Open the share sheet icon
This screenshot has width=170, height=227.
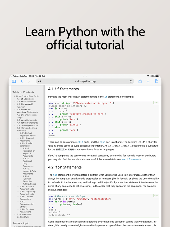(x=140, y=81)
